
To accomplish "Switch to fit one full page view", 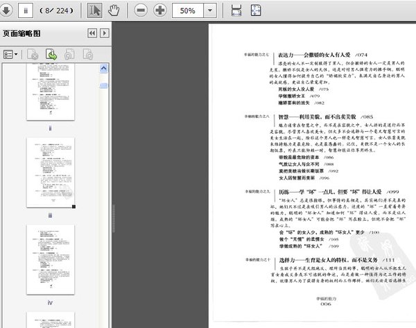I will click(x=255, y=11).
